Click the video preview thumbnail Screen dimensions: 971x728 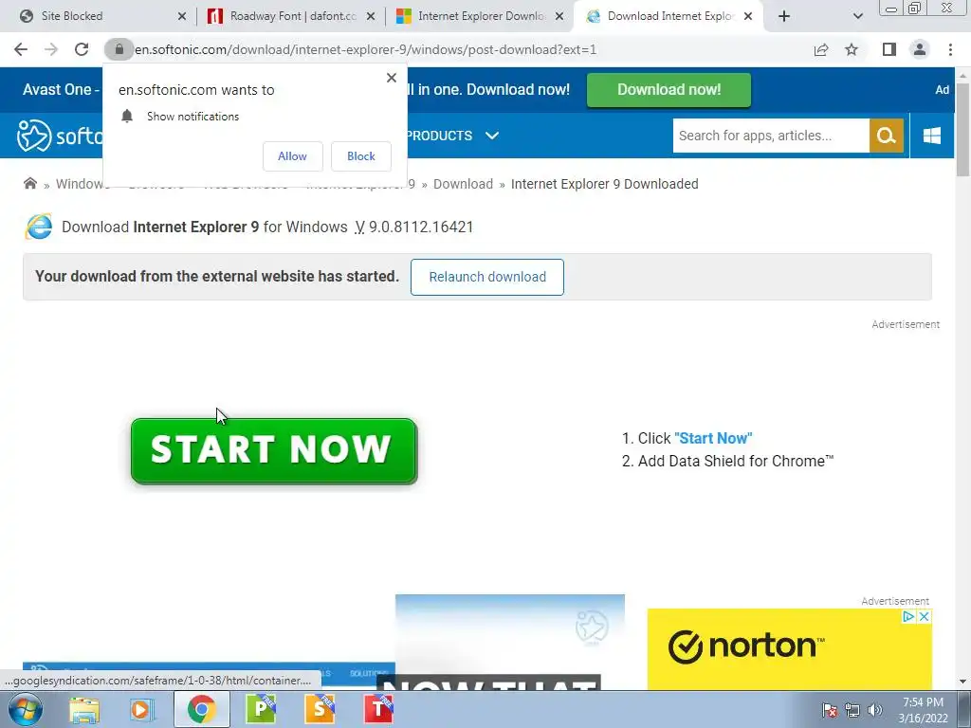click(509, 642)
